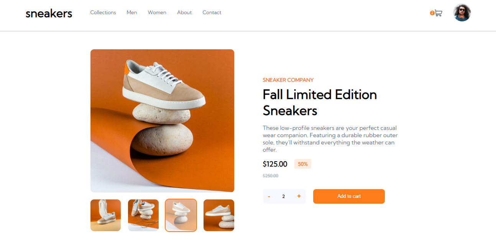Enlarge the main product photo
Viewport: 496px width, 251px height.
coord(162,121)
